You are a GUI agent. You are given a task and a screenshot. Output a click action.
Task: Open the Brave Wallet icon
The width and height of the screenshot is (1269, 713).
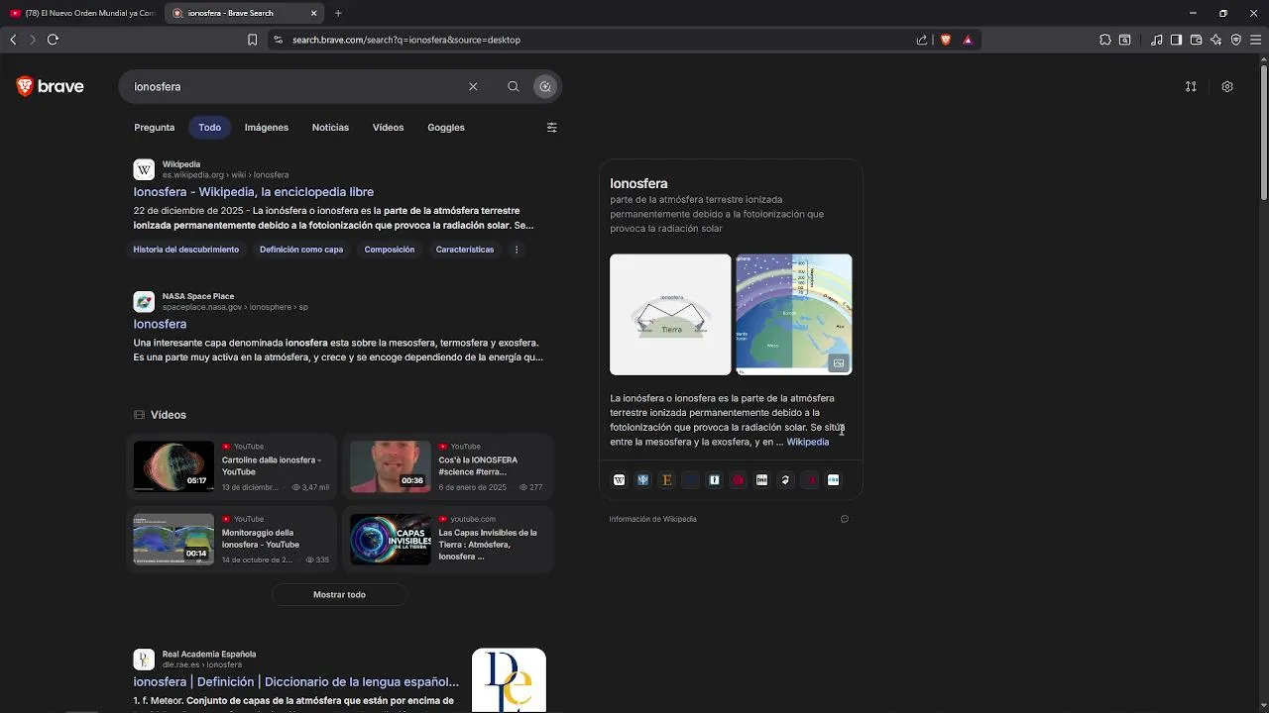[x=1196, y=40]
